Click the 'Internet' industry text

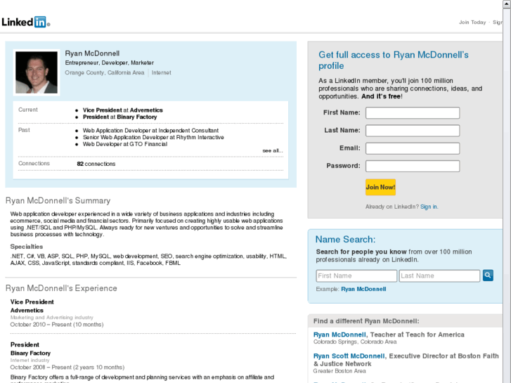pyautogui.click(x=162, y=72)
